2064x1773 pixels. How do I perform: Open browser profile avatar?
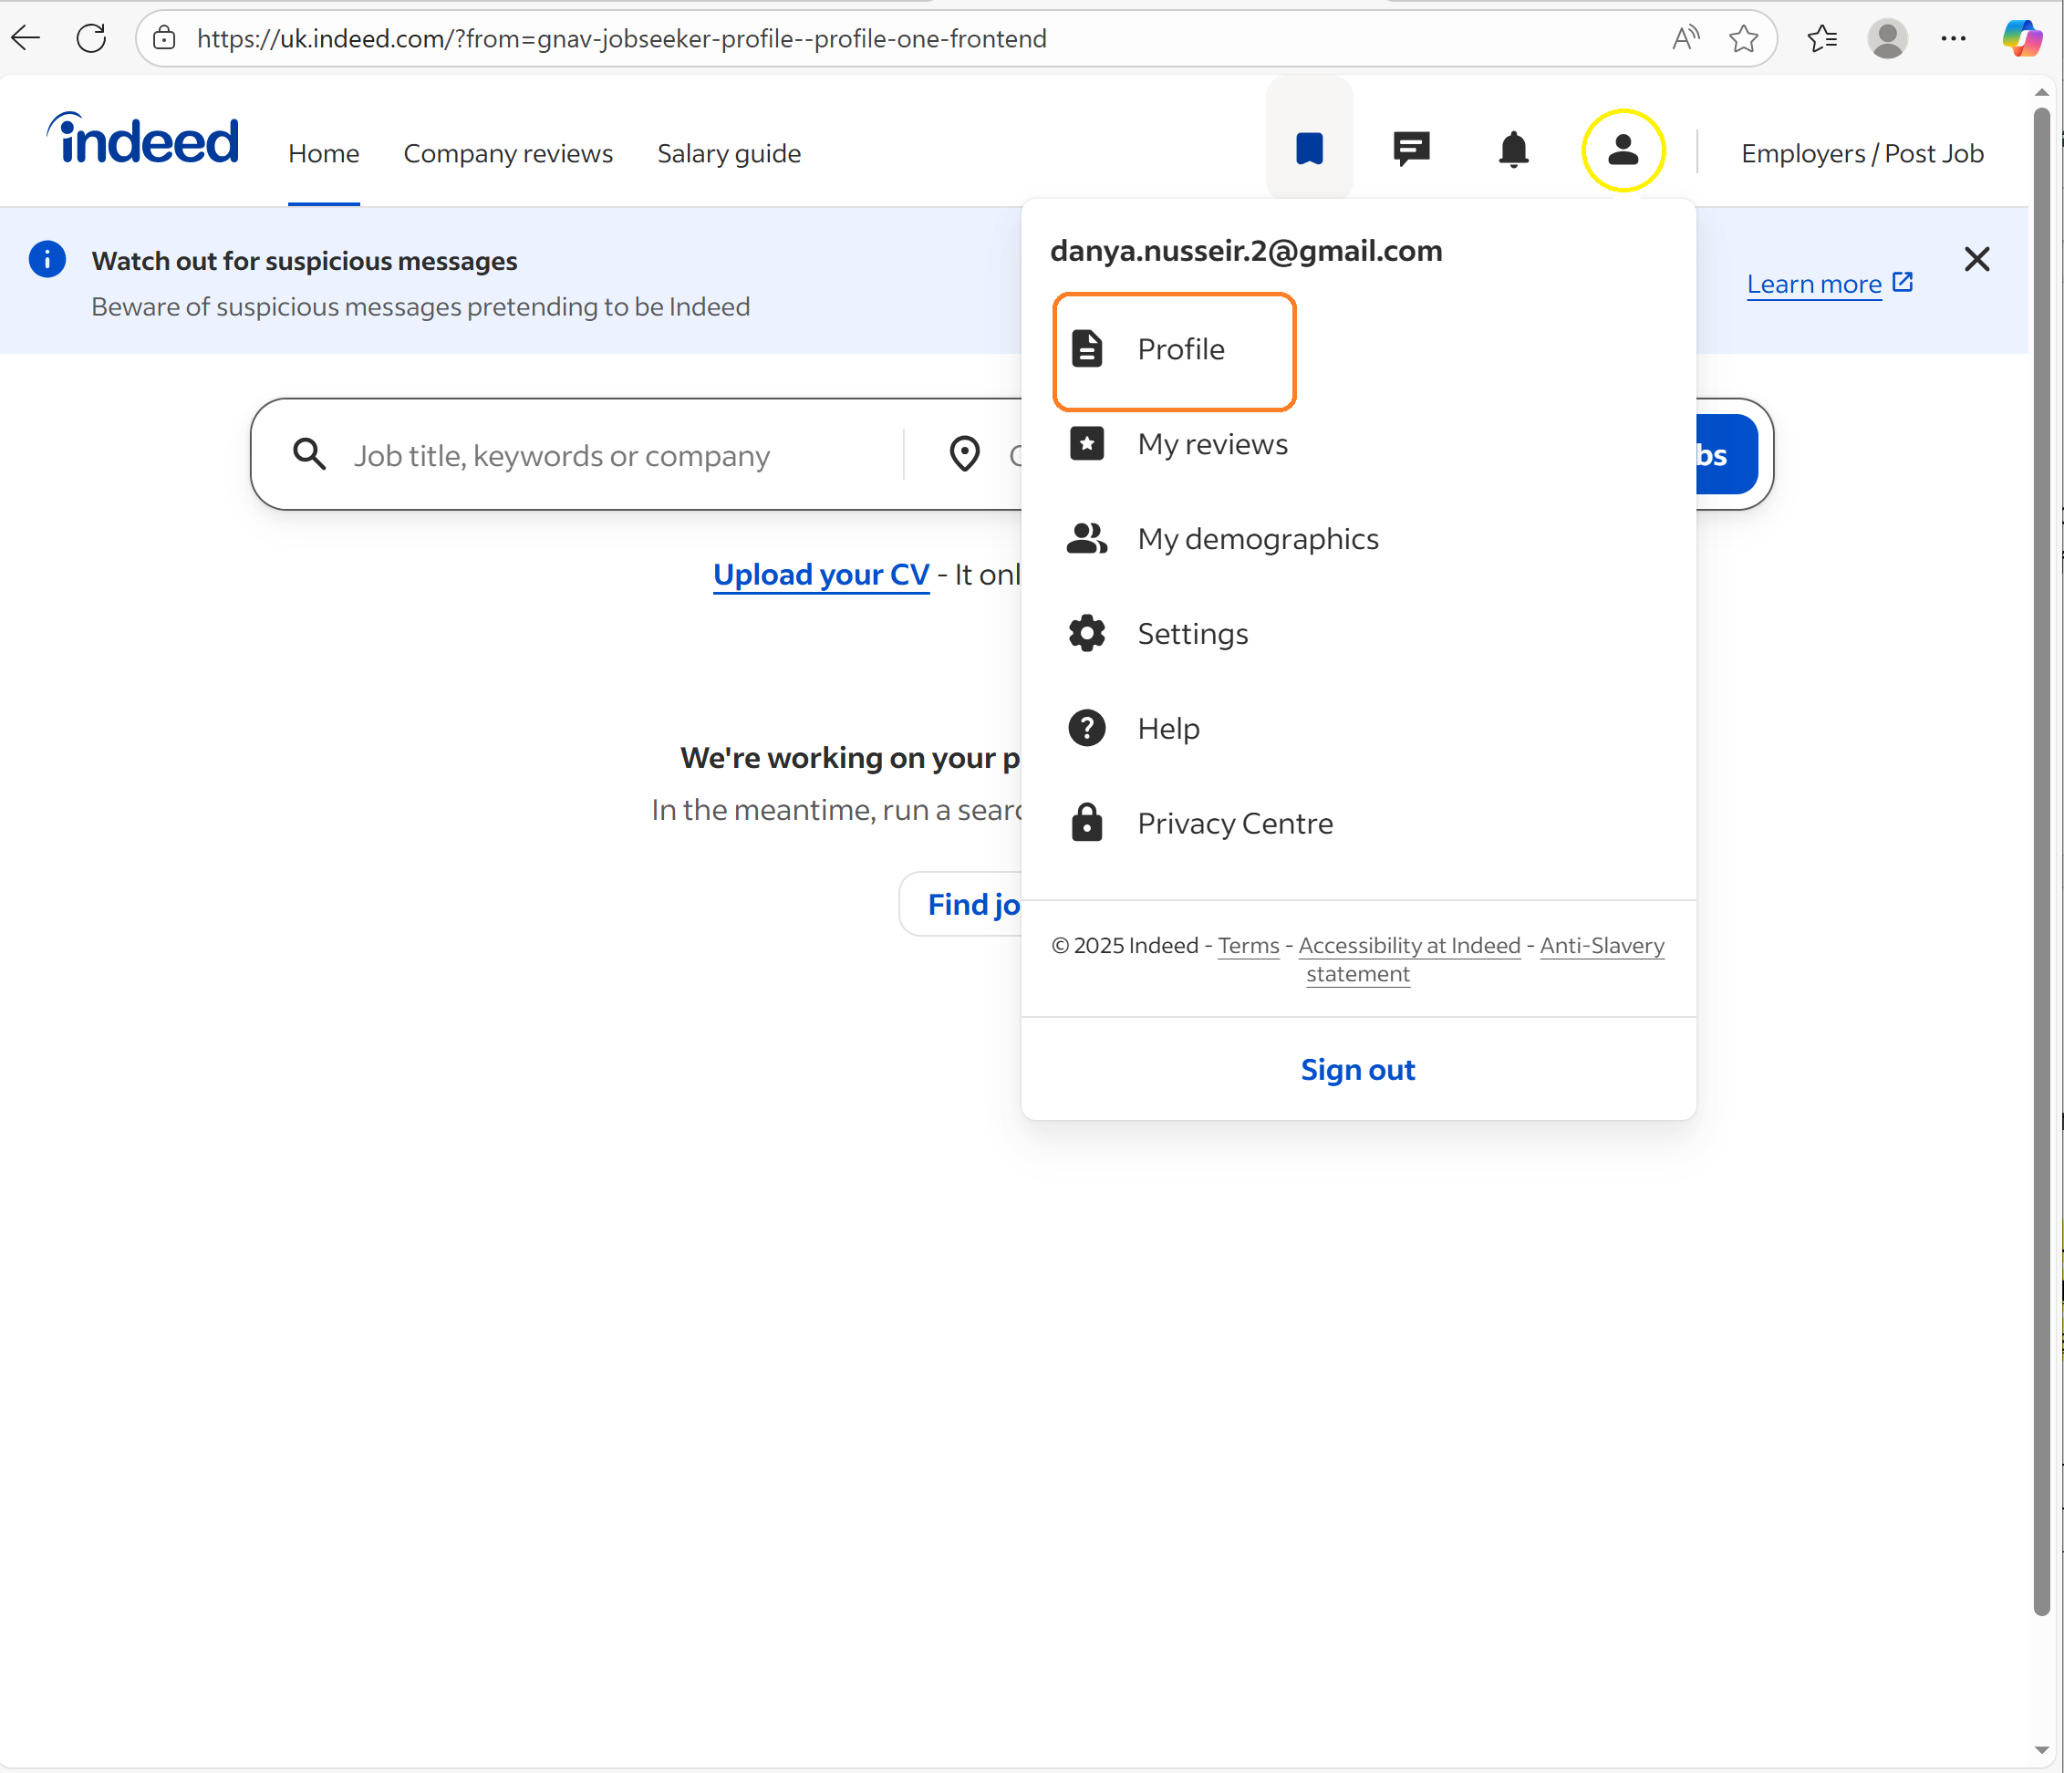point(1887,38)
